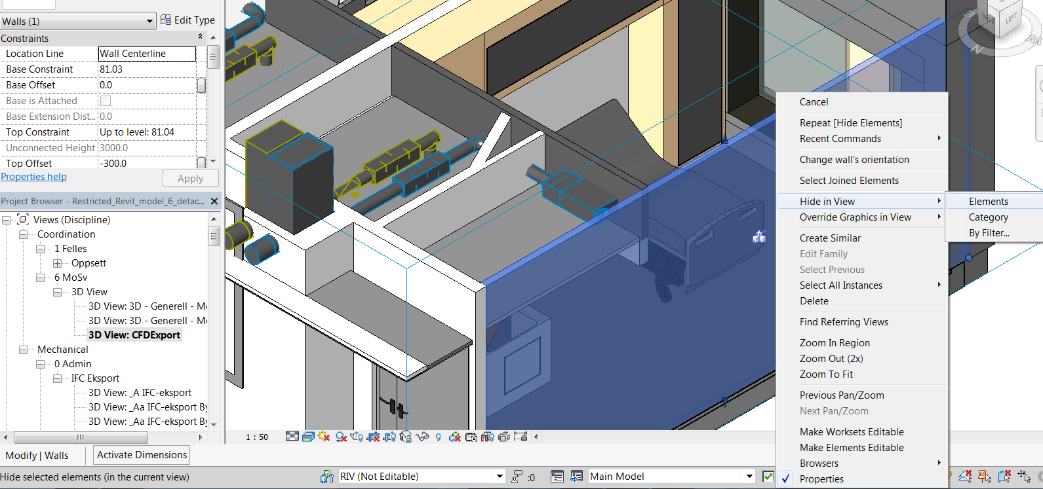Click the Top Offset value field
The image size is (1043, 489).
pyautogui.click(x=147, y=163)
